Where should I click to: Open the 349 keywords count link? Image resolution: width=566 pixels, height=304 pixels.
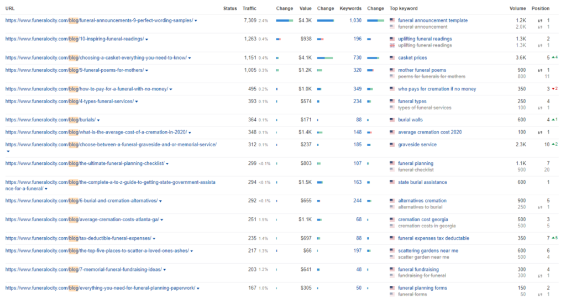tap(358, 89)
